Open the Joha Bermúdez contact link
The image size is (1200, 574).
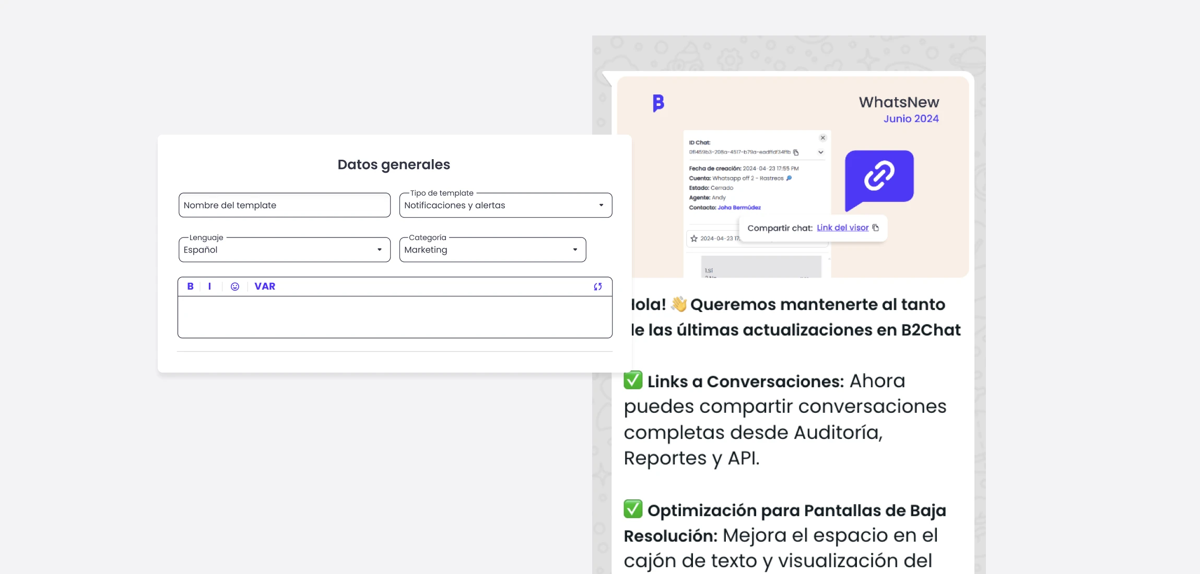click(x=739, y=208)
